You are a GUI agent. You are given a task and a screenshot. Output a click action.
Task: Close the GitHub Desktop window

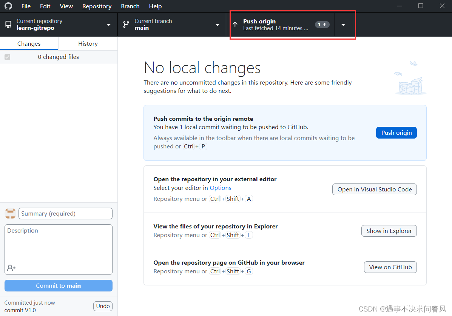[x=442, y=6]
